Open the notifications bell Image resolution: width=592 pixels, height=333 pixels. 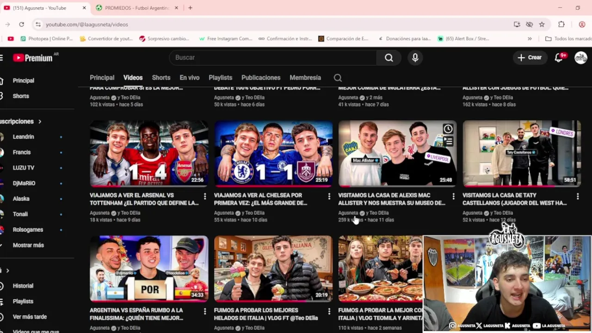(559, 57)
